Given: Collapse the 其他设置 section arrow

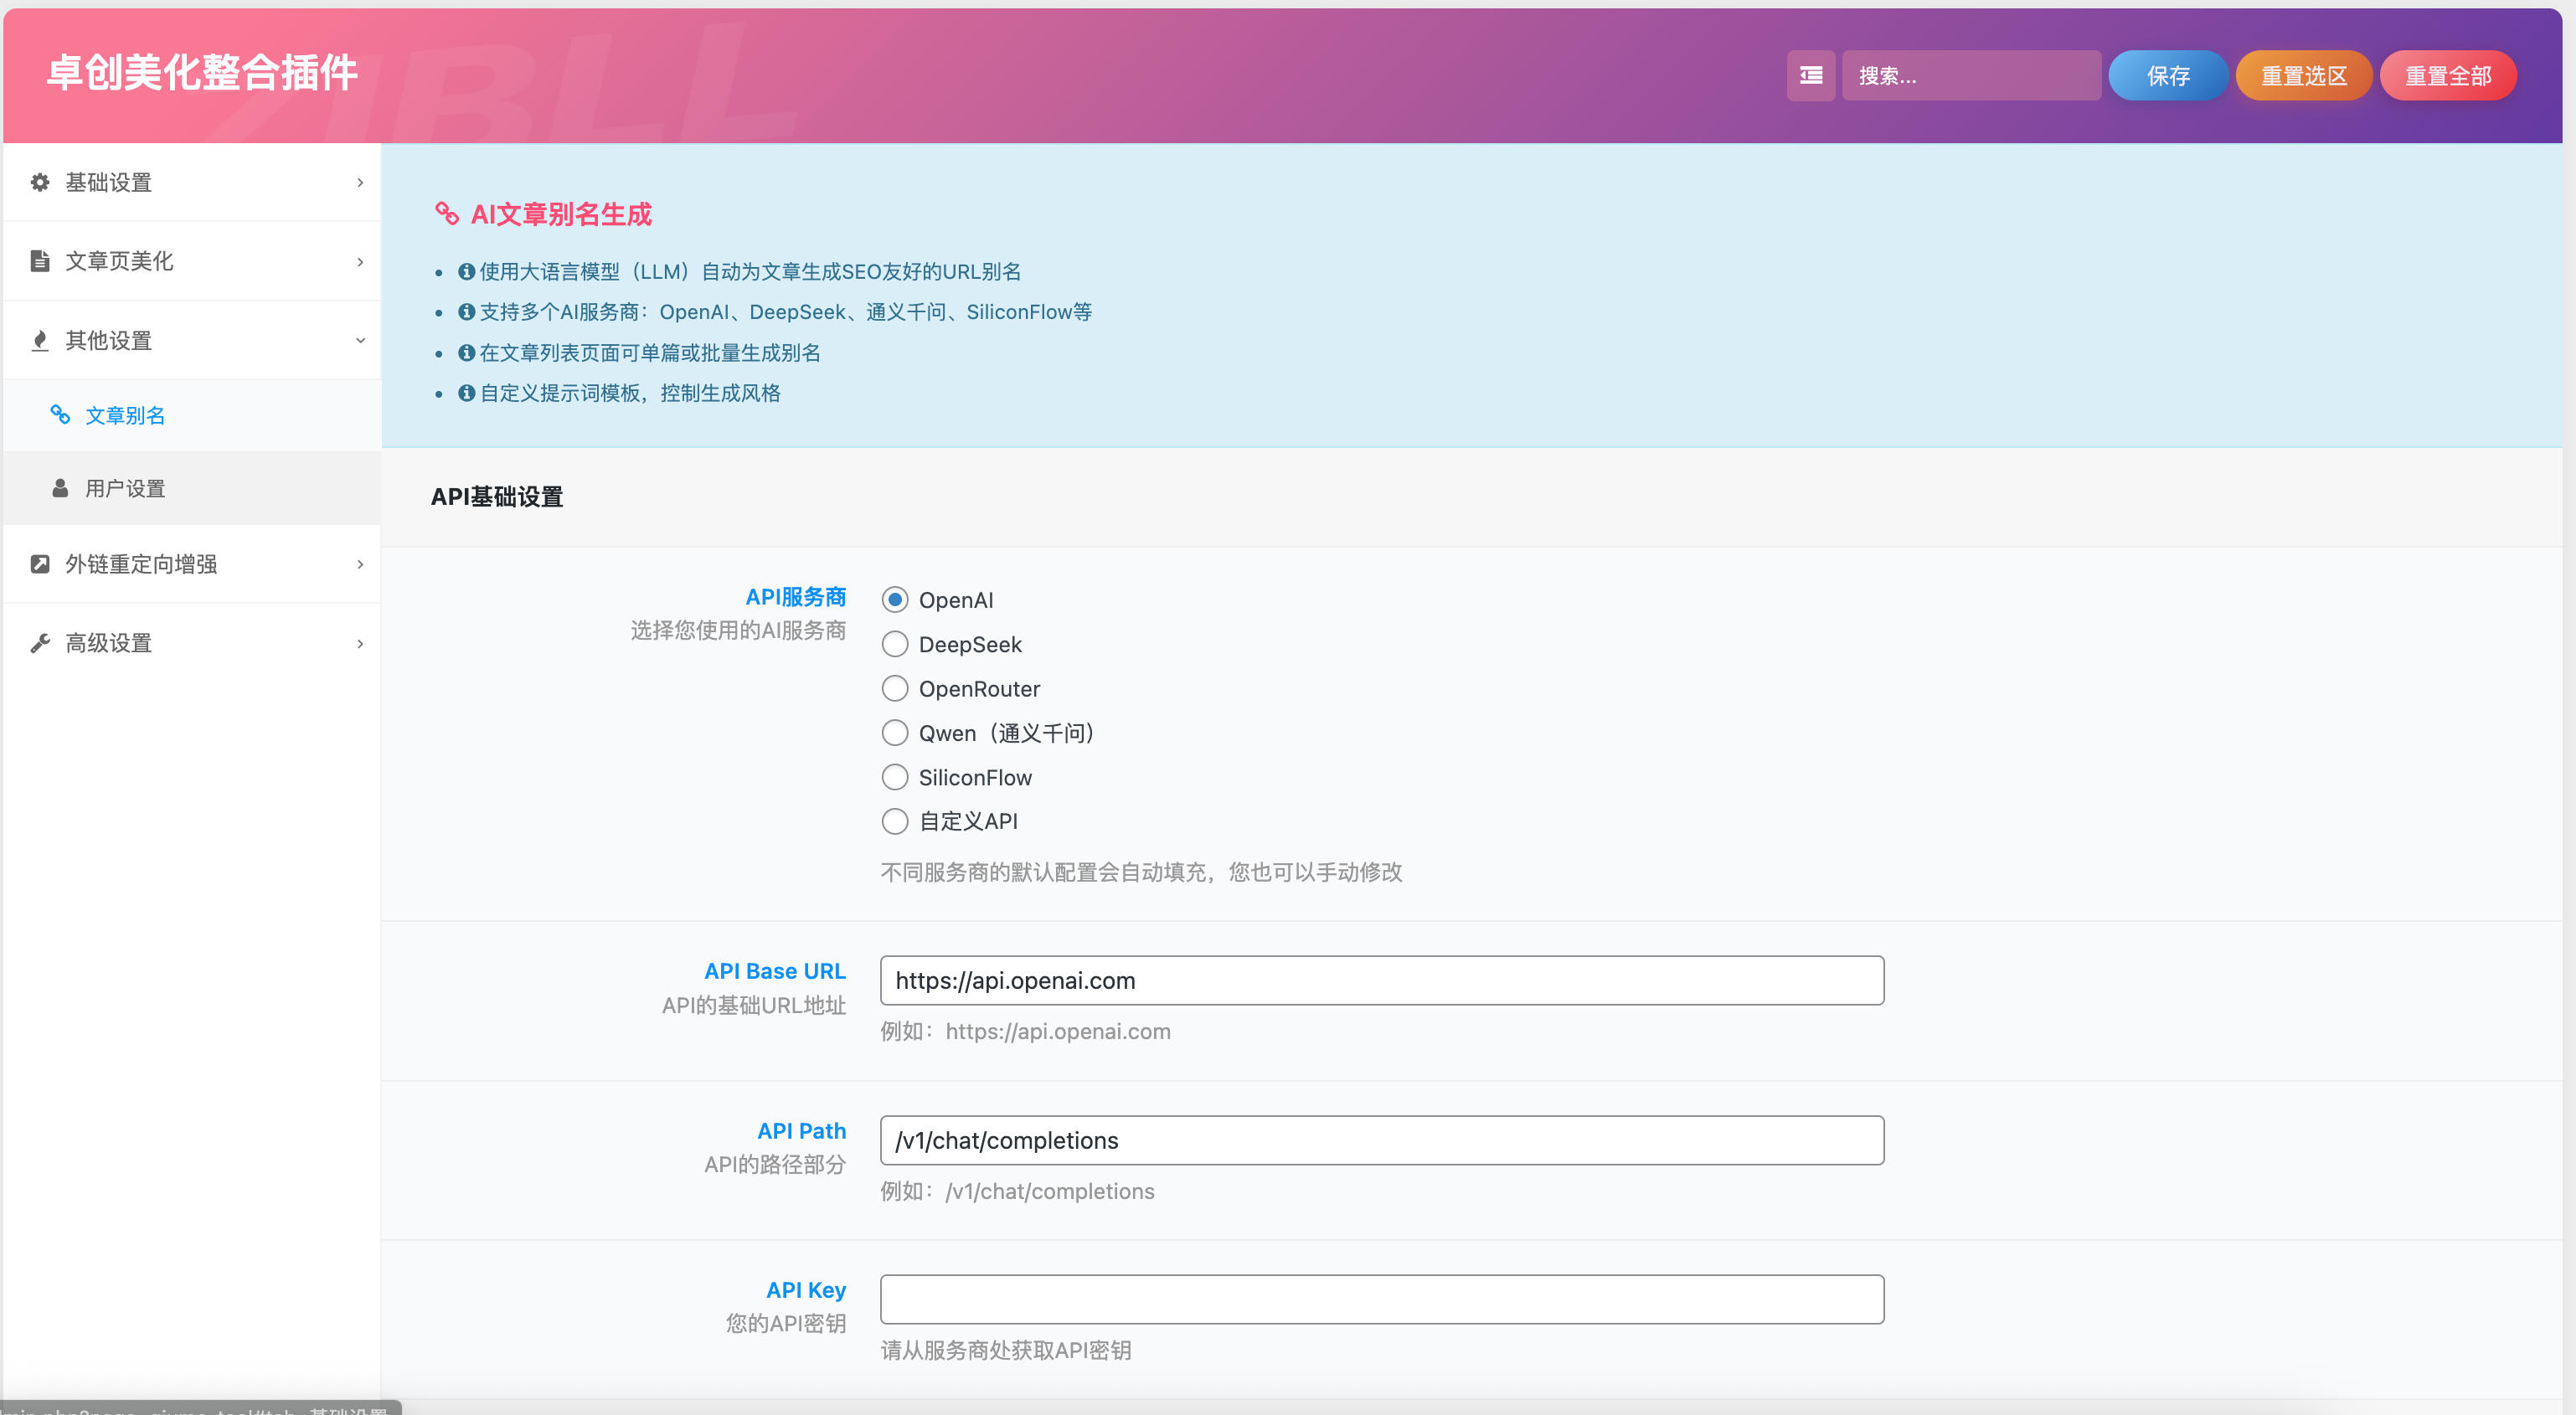Looking at the screenshot, I should coord(360,340).
